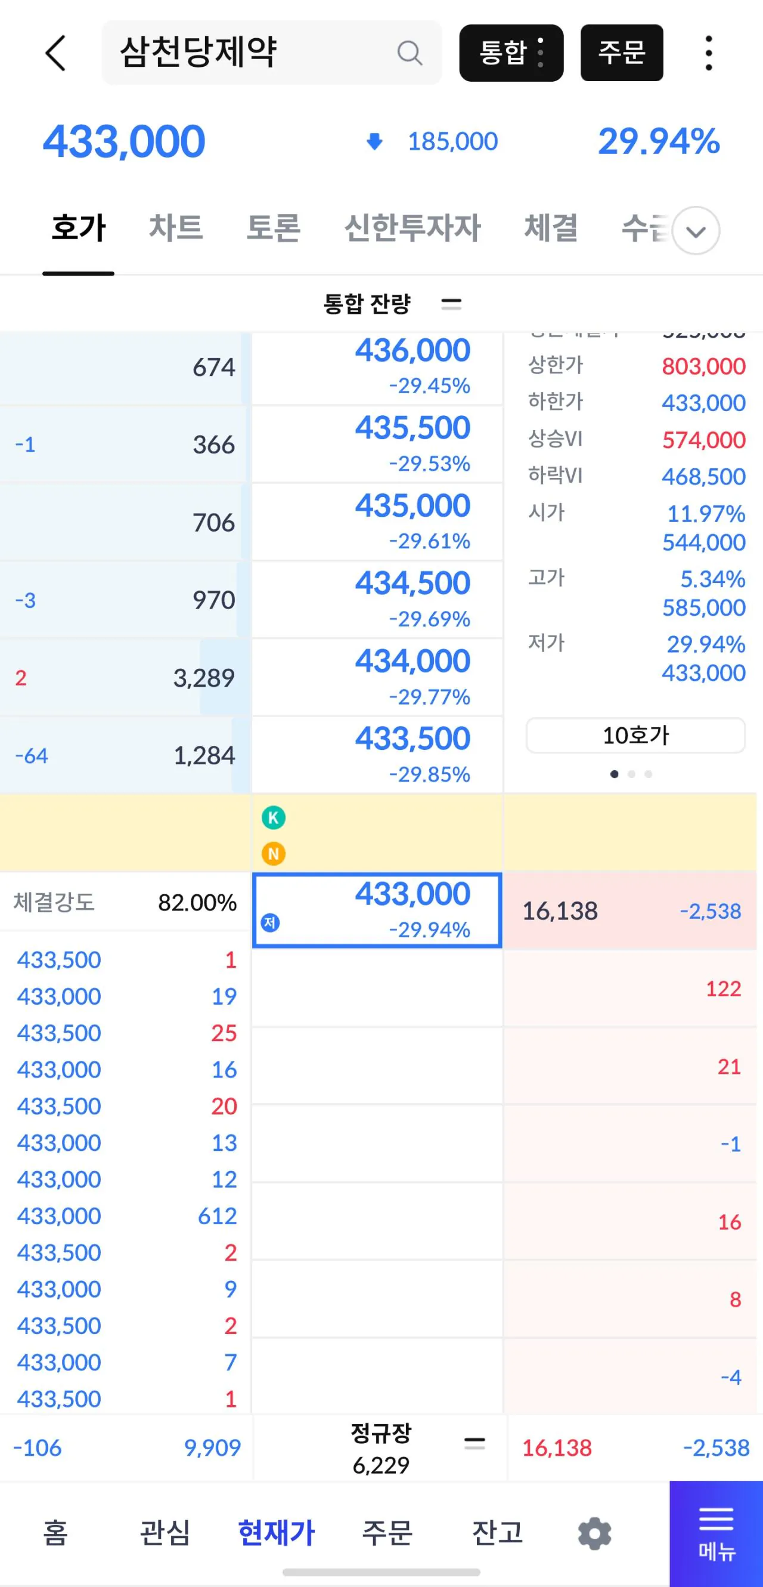
Task: Tap the 삼천당제약 stock search field
Action: tap(252, 53)
